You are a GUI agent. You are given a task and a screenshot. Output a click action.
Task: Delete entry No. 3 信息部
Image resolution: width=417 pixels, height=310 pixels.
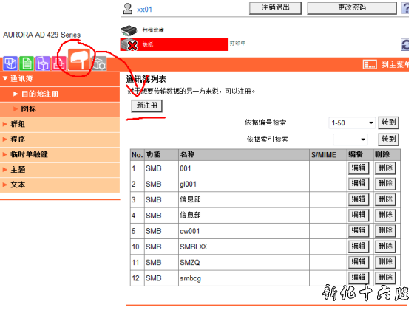(x=385, y=199)
